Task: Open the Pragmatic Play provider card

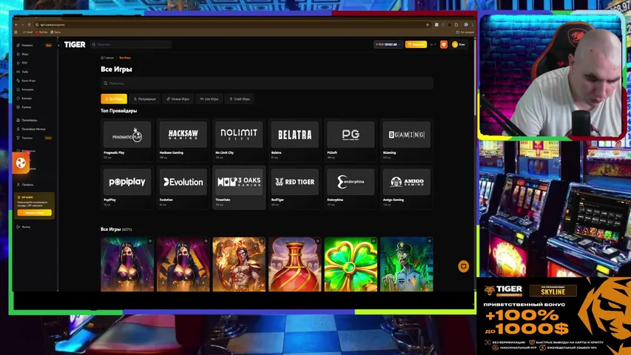Action: coord(127,140)
